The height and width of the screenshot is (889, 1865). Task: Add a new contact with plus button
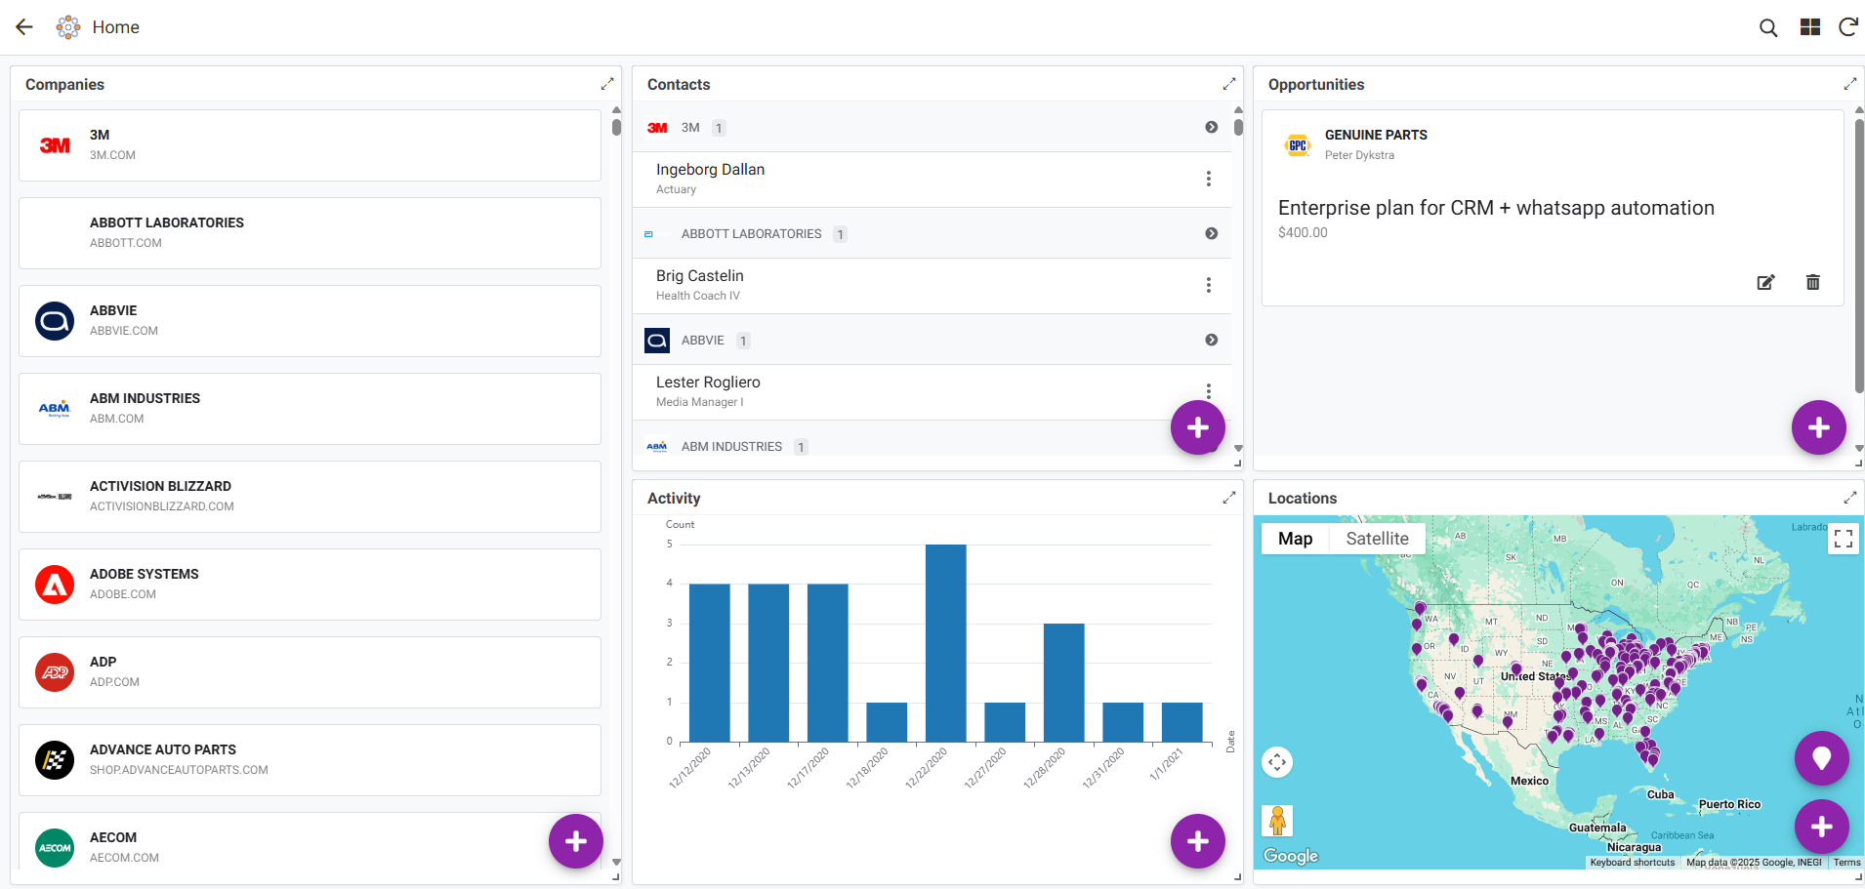tap(1198, 427)
